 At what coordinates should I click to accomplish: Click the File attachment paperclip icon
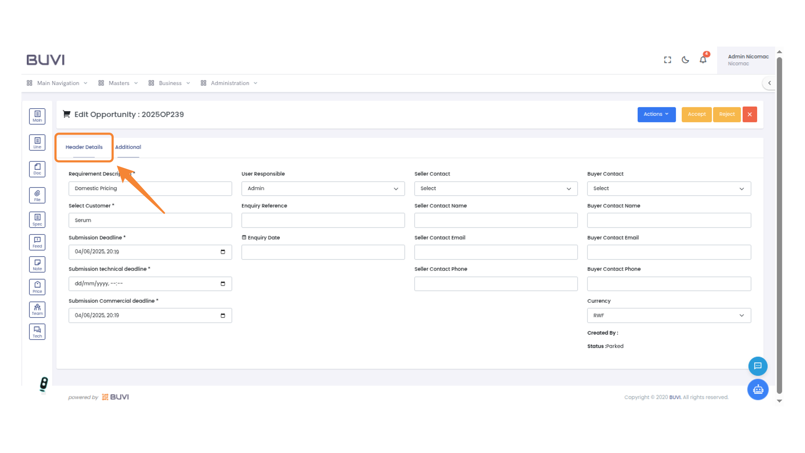[37, 195]
